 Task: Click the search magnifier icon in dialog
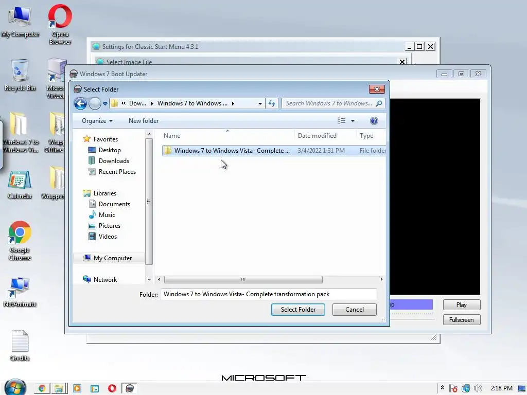pos(379,103)
